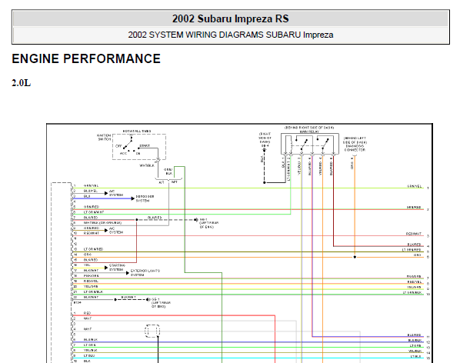The width and height of the screenshot is (470, 363).
Task: Click the lower connector pin 6 "BLU/BLK" label
Action: [x=91, y=340]
